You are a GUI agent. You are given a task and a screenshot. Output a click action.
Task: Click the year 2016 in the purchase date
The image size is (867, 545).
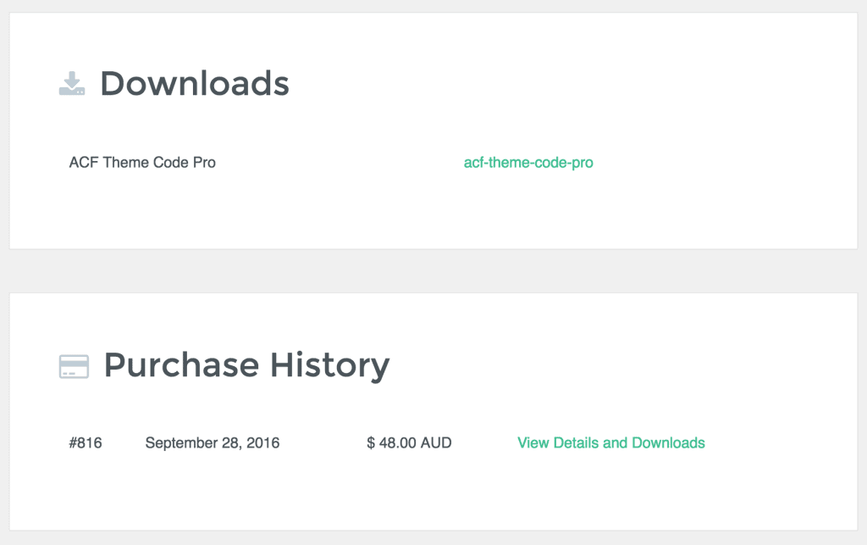coord(262,442)
